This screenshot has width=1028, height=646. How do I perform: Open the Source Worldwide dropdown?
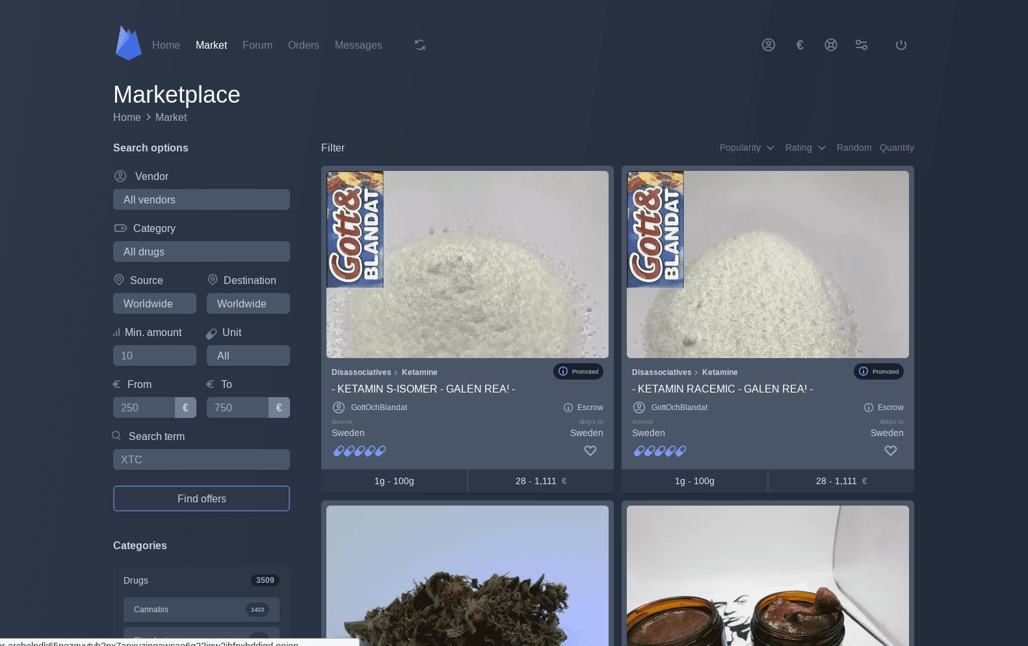tap(155, 304)
